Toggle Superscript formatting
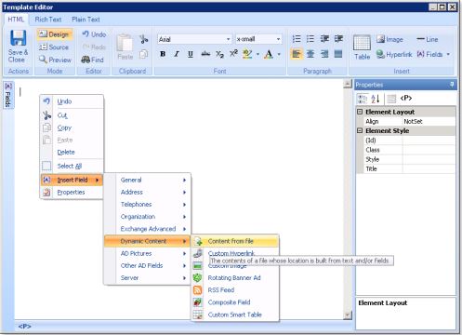This screenshot has width=462, height=335. click(233, 54)
